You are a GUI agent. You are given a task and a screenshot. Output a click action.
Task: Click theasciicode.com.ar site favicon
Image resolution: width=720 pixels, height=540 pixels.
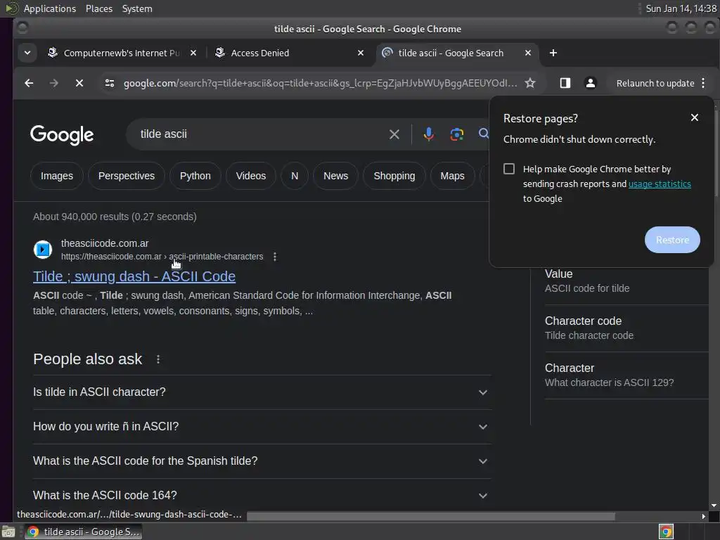pos(43,250)
